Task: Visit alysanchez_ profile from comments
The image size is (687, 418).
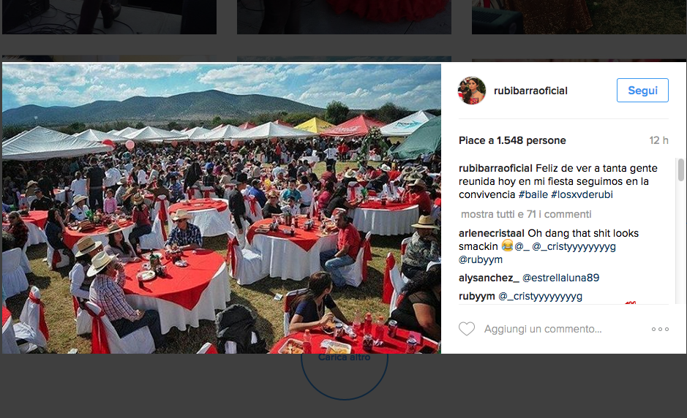Action: [489, 278]
